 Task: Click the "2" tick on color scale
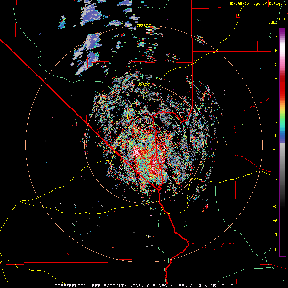[x=276, y=107]
